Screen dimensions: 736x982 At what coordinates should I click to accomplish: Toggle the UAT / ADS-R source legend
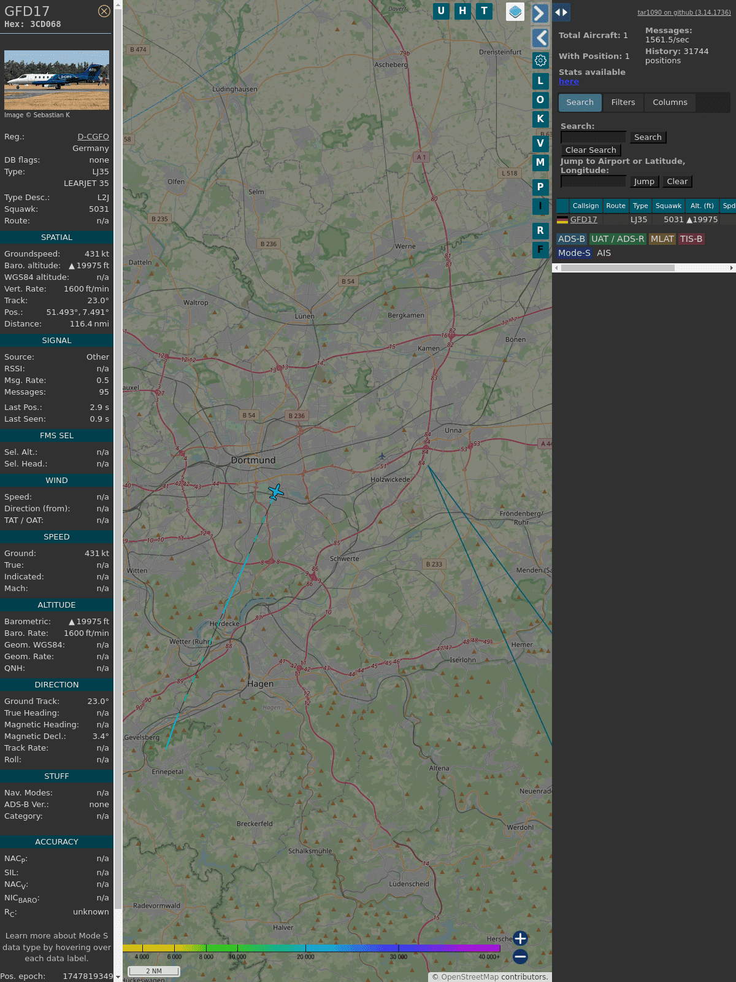click(618, 239)
